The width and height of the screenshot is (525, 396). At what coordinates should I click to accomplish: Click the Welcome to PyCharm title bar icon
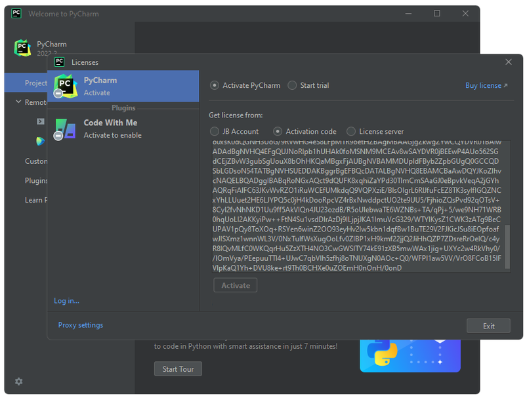(16, 13)
